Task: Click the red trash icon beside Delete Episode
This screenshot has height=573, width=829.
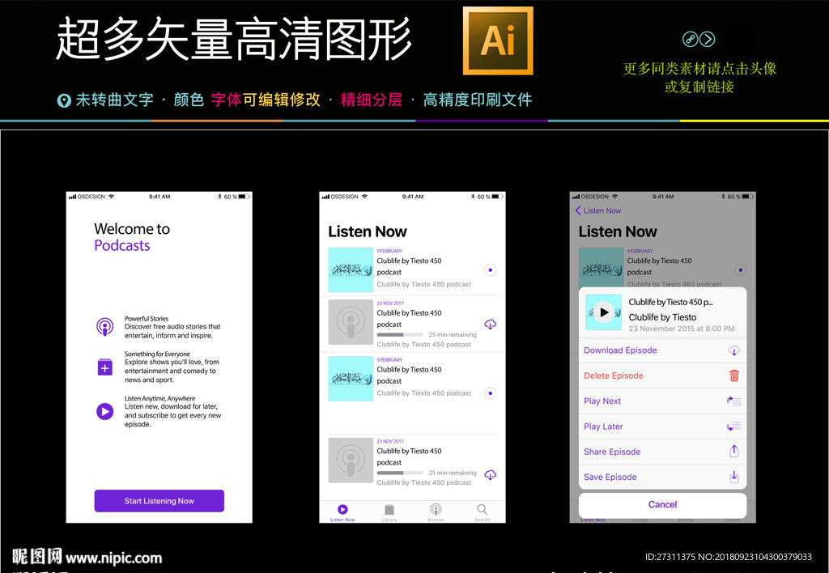Action: (734, 376)
